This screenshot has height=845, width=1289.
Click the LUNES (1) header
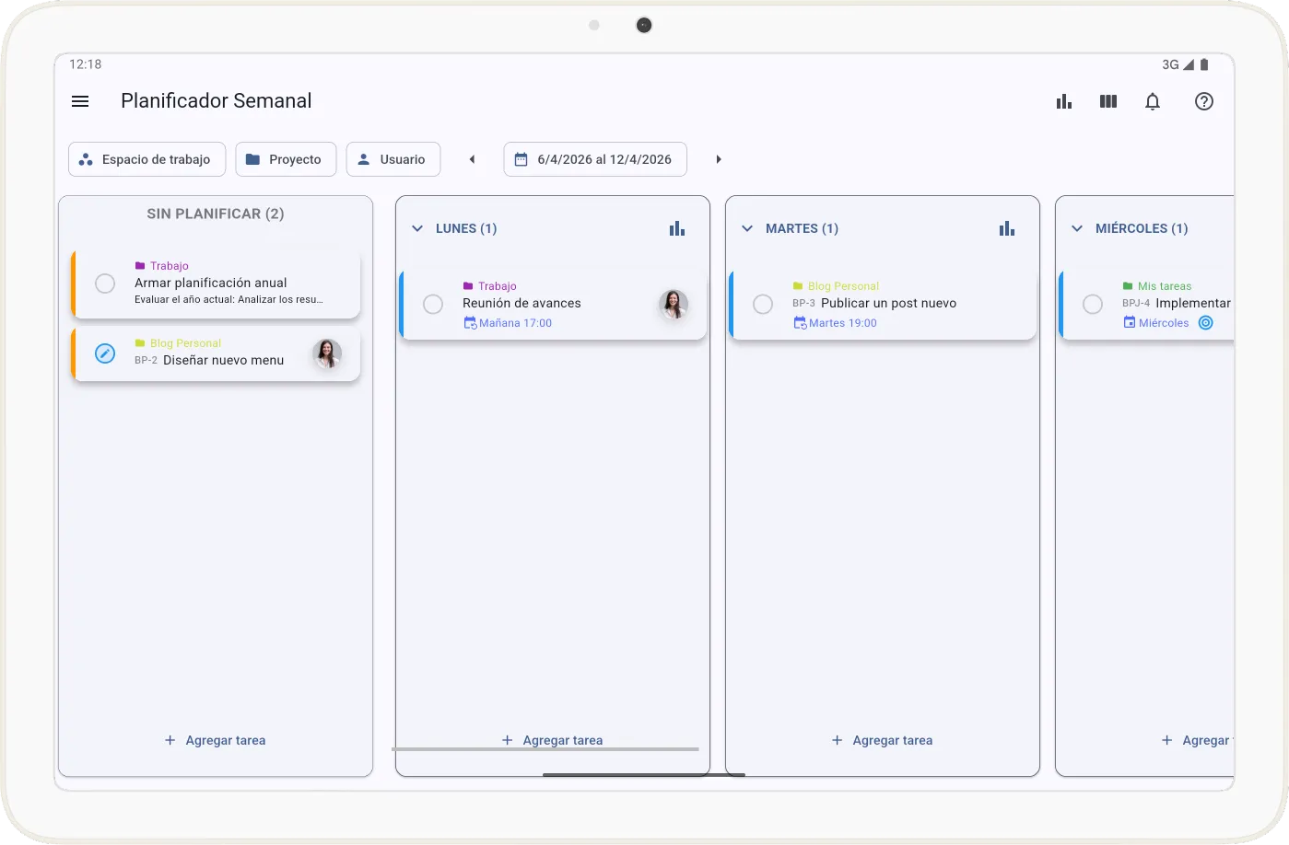coord(466,228)
